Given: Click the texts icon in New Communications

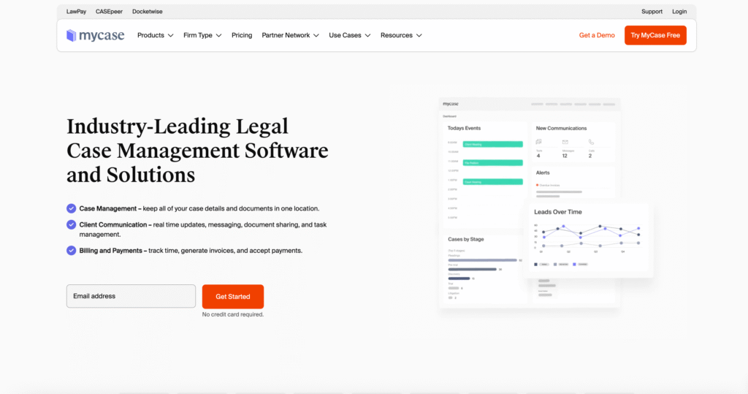Looking at the screenshot, I should (538, 142).
